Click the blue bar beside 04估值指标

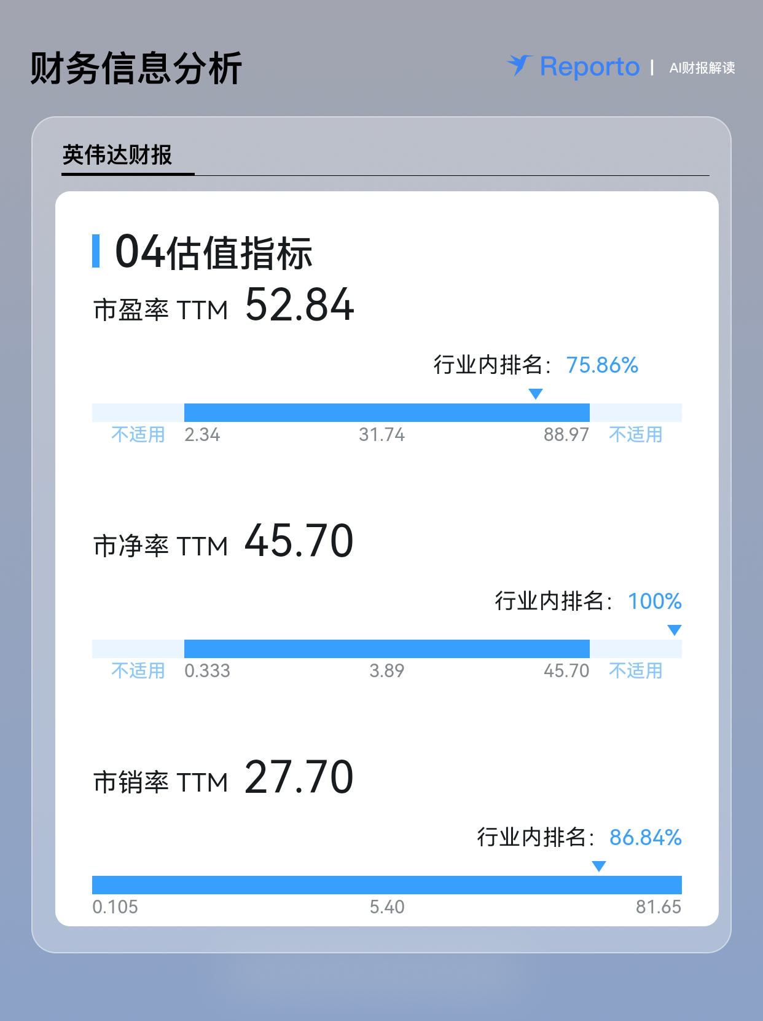tap(96, 251)
